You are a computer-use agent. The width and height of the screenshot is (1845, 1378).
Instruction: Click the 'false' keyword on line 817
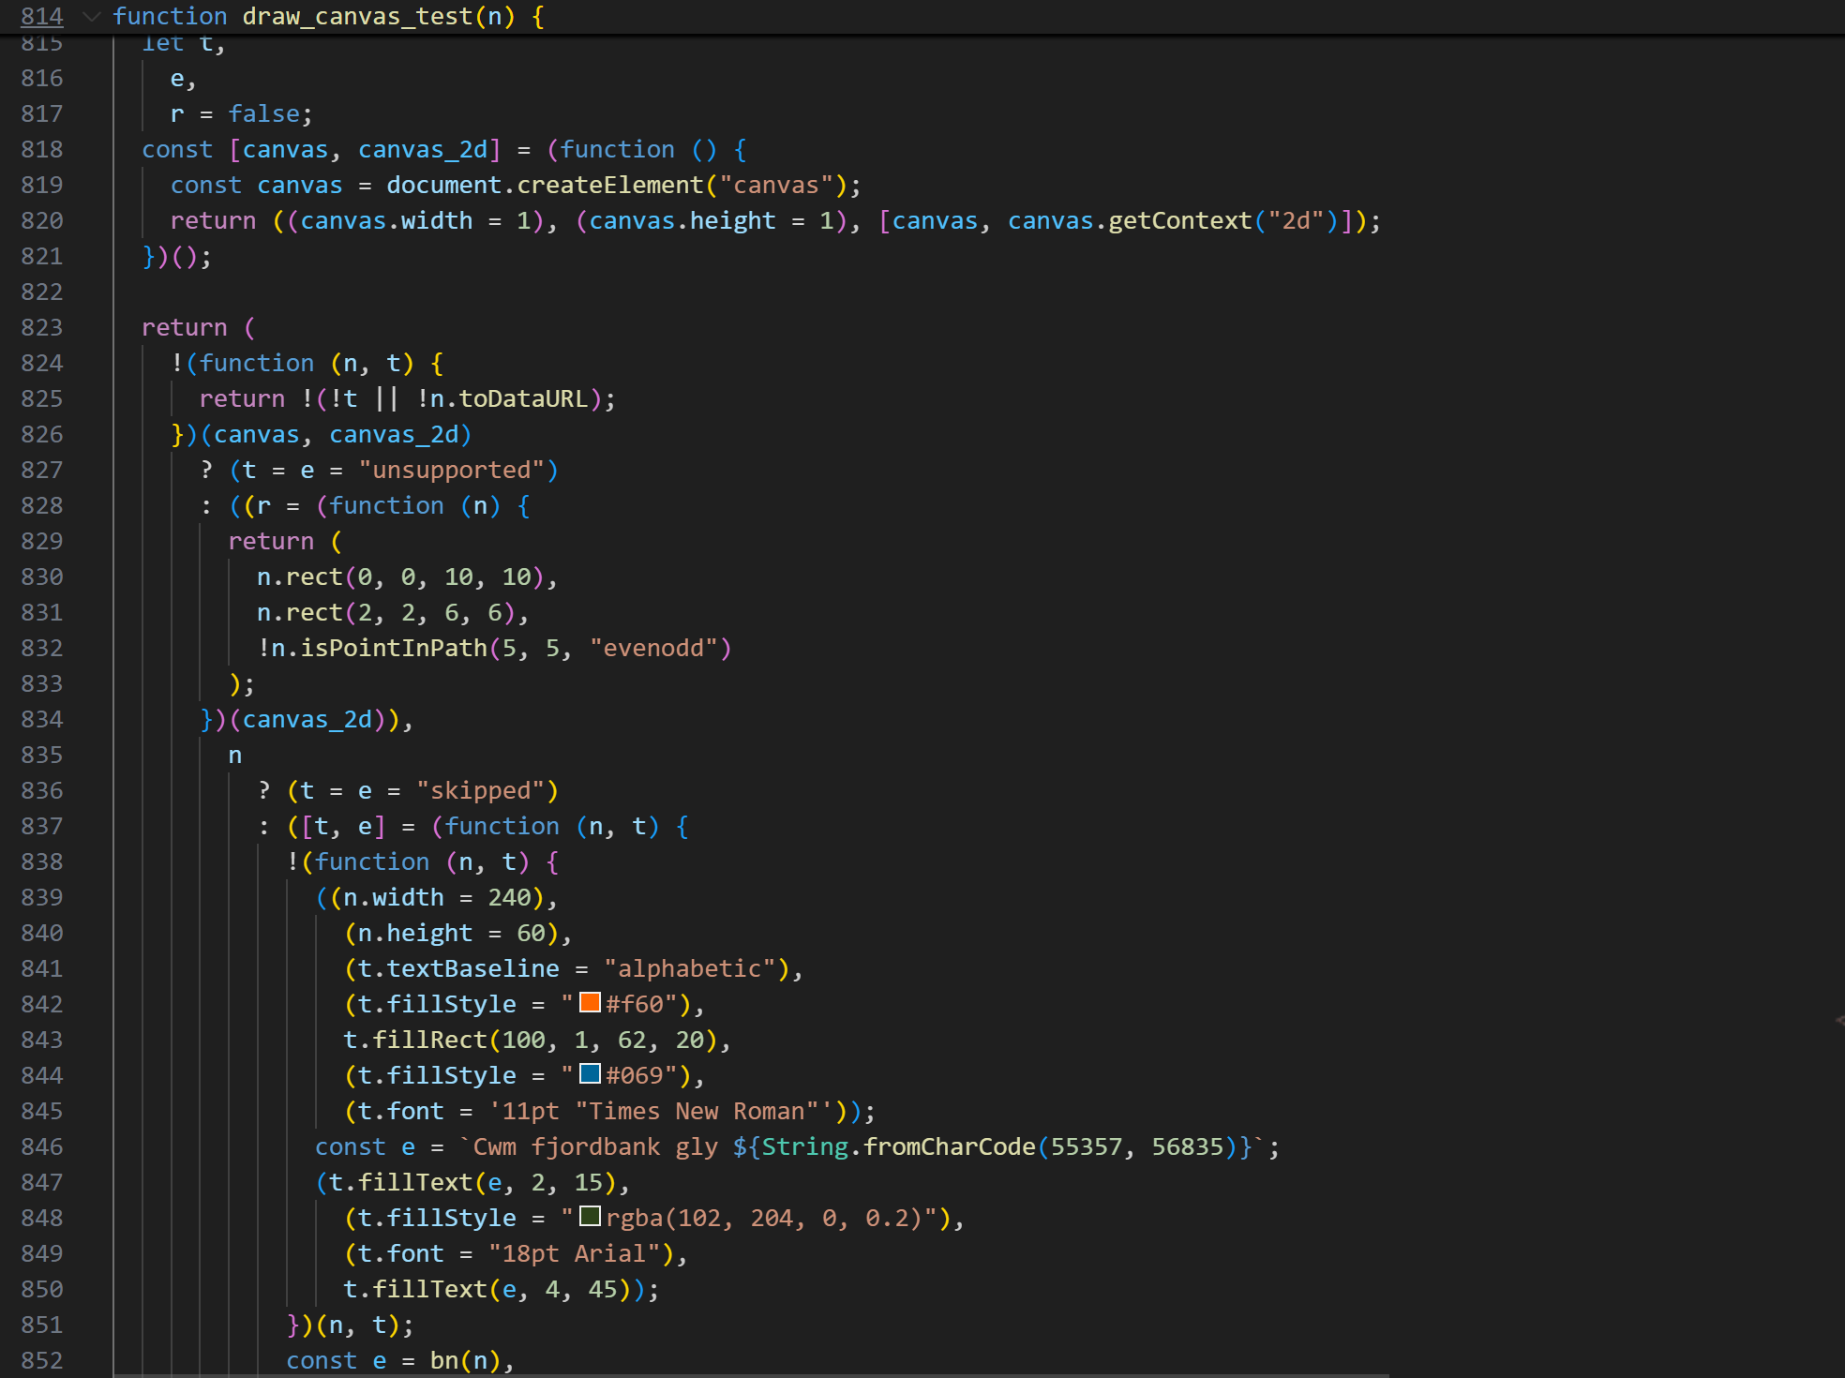click(264, 113)
